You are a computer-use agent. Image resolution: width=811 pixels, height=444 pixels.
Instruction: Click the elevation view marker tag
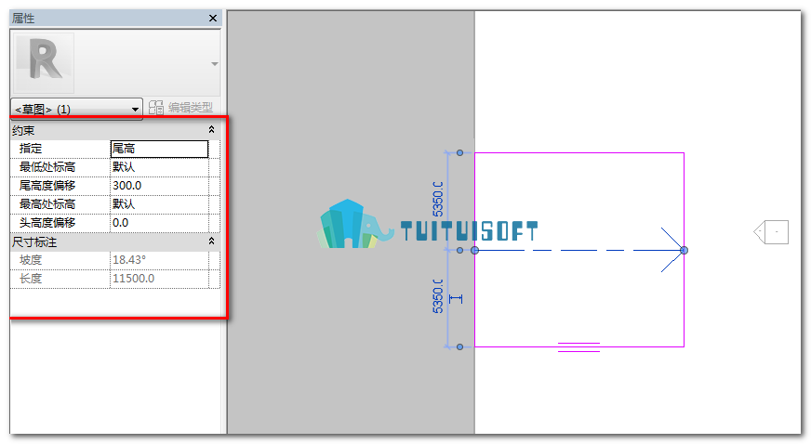(x=771, y=232)
